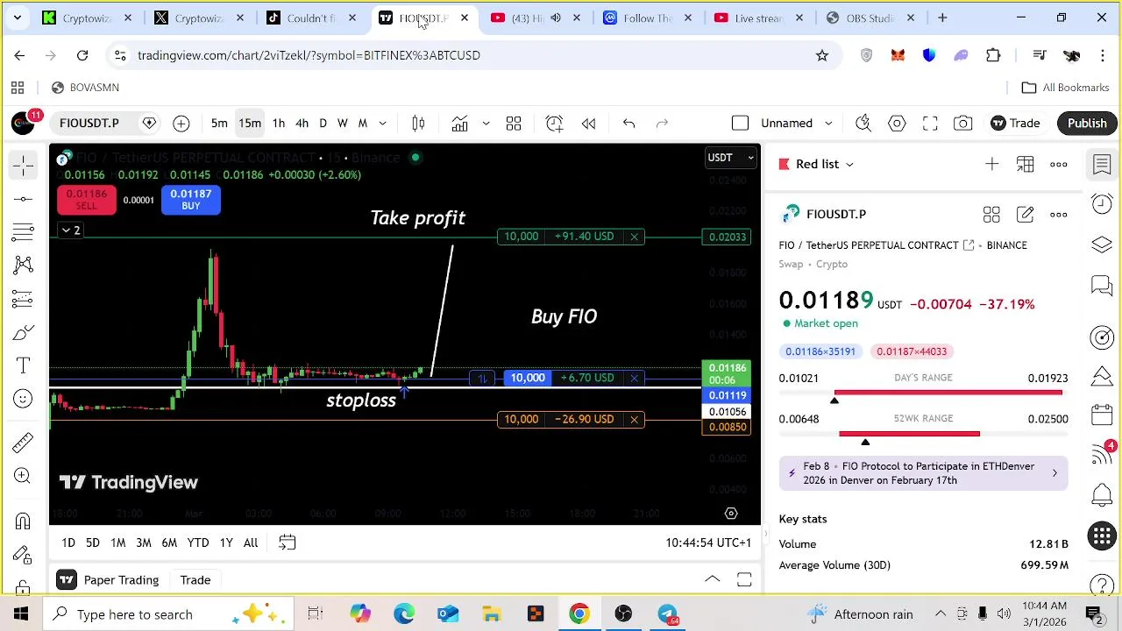
Task: Open the Trade tab in the bottom panel
Action: (195, 580)
